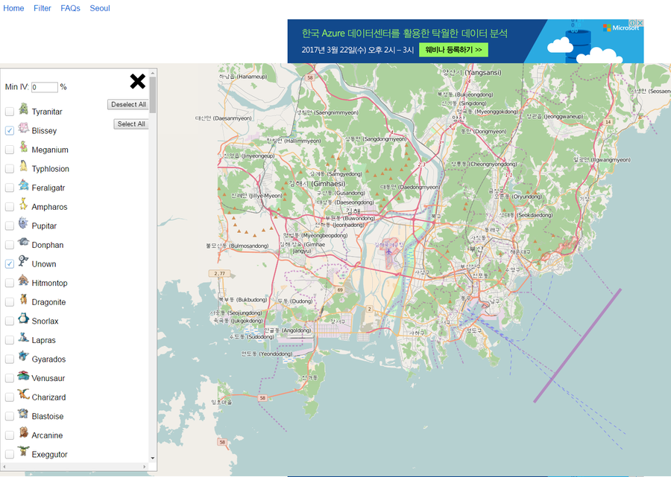Close the filter panel with the X
The width and height of the screenshot is (671, 477).
pos(138,81)
